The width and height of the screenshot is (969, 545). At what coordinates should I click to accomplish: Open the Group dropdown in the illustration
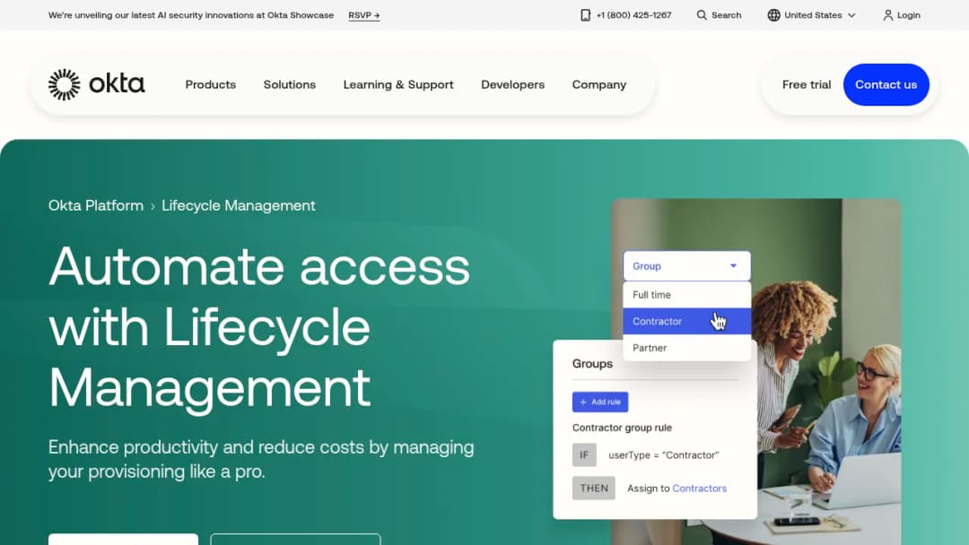pos(686,266)
